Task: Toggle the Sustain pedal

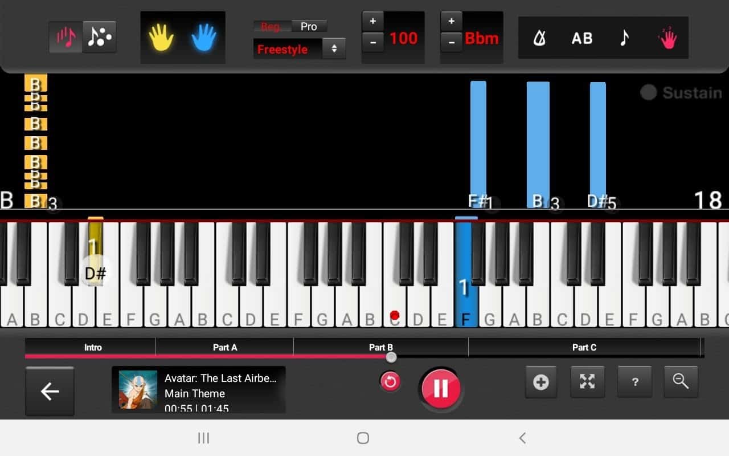Action: [681, 93]
